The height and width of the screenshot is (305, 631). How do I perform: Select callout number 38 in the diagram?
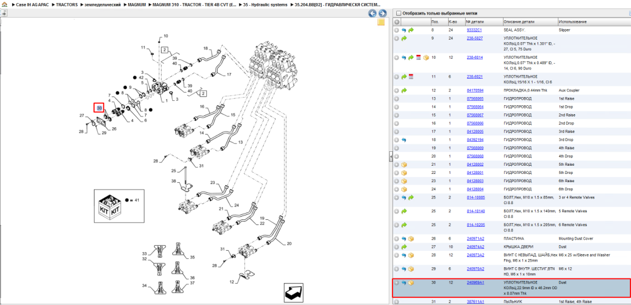[x=174, y=181]
